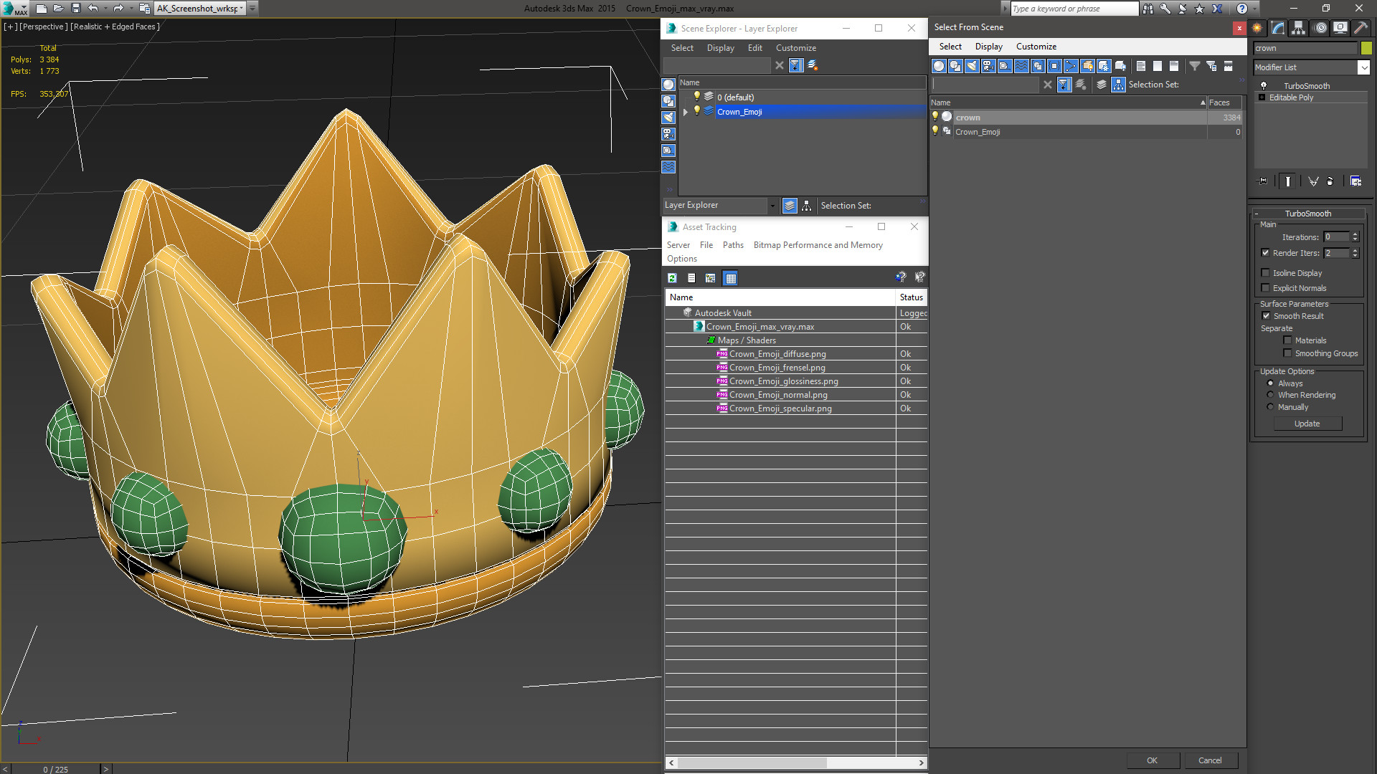The height and width of the screenshot is (774, 1377).
Task: Toggle the Render Iters checkbox
Action: pos(1265,253)
